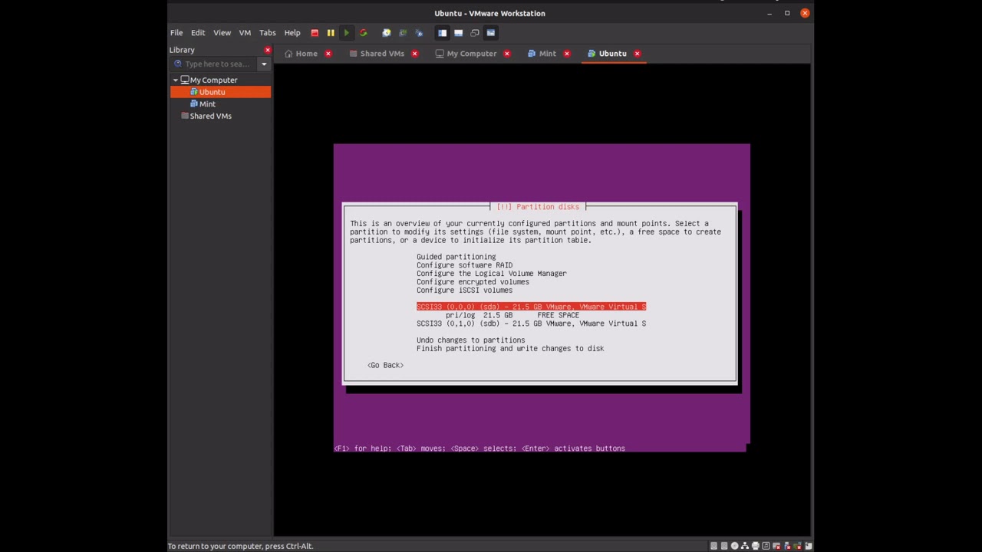Choose Configure iSCSI volumes

click(x=465, y=291)
